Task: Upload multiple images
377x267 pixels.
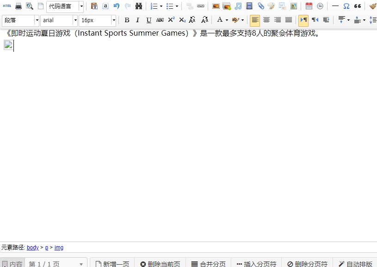Action: pos(227,6)
